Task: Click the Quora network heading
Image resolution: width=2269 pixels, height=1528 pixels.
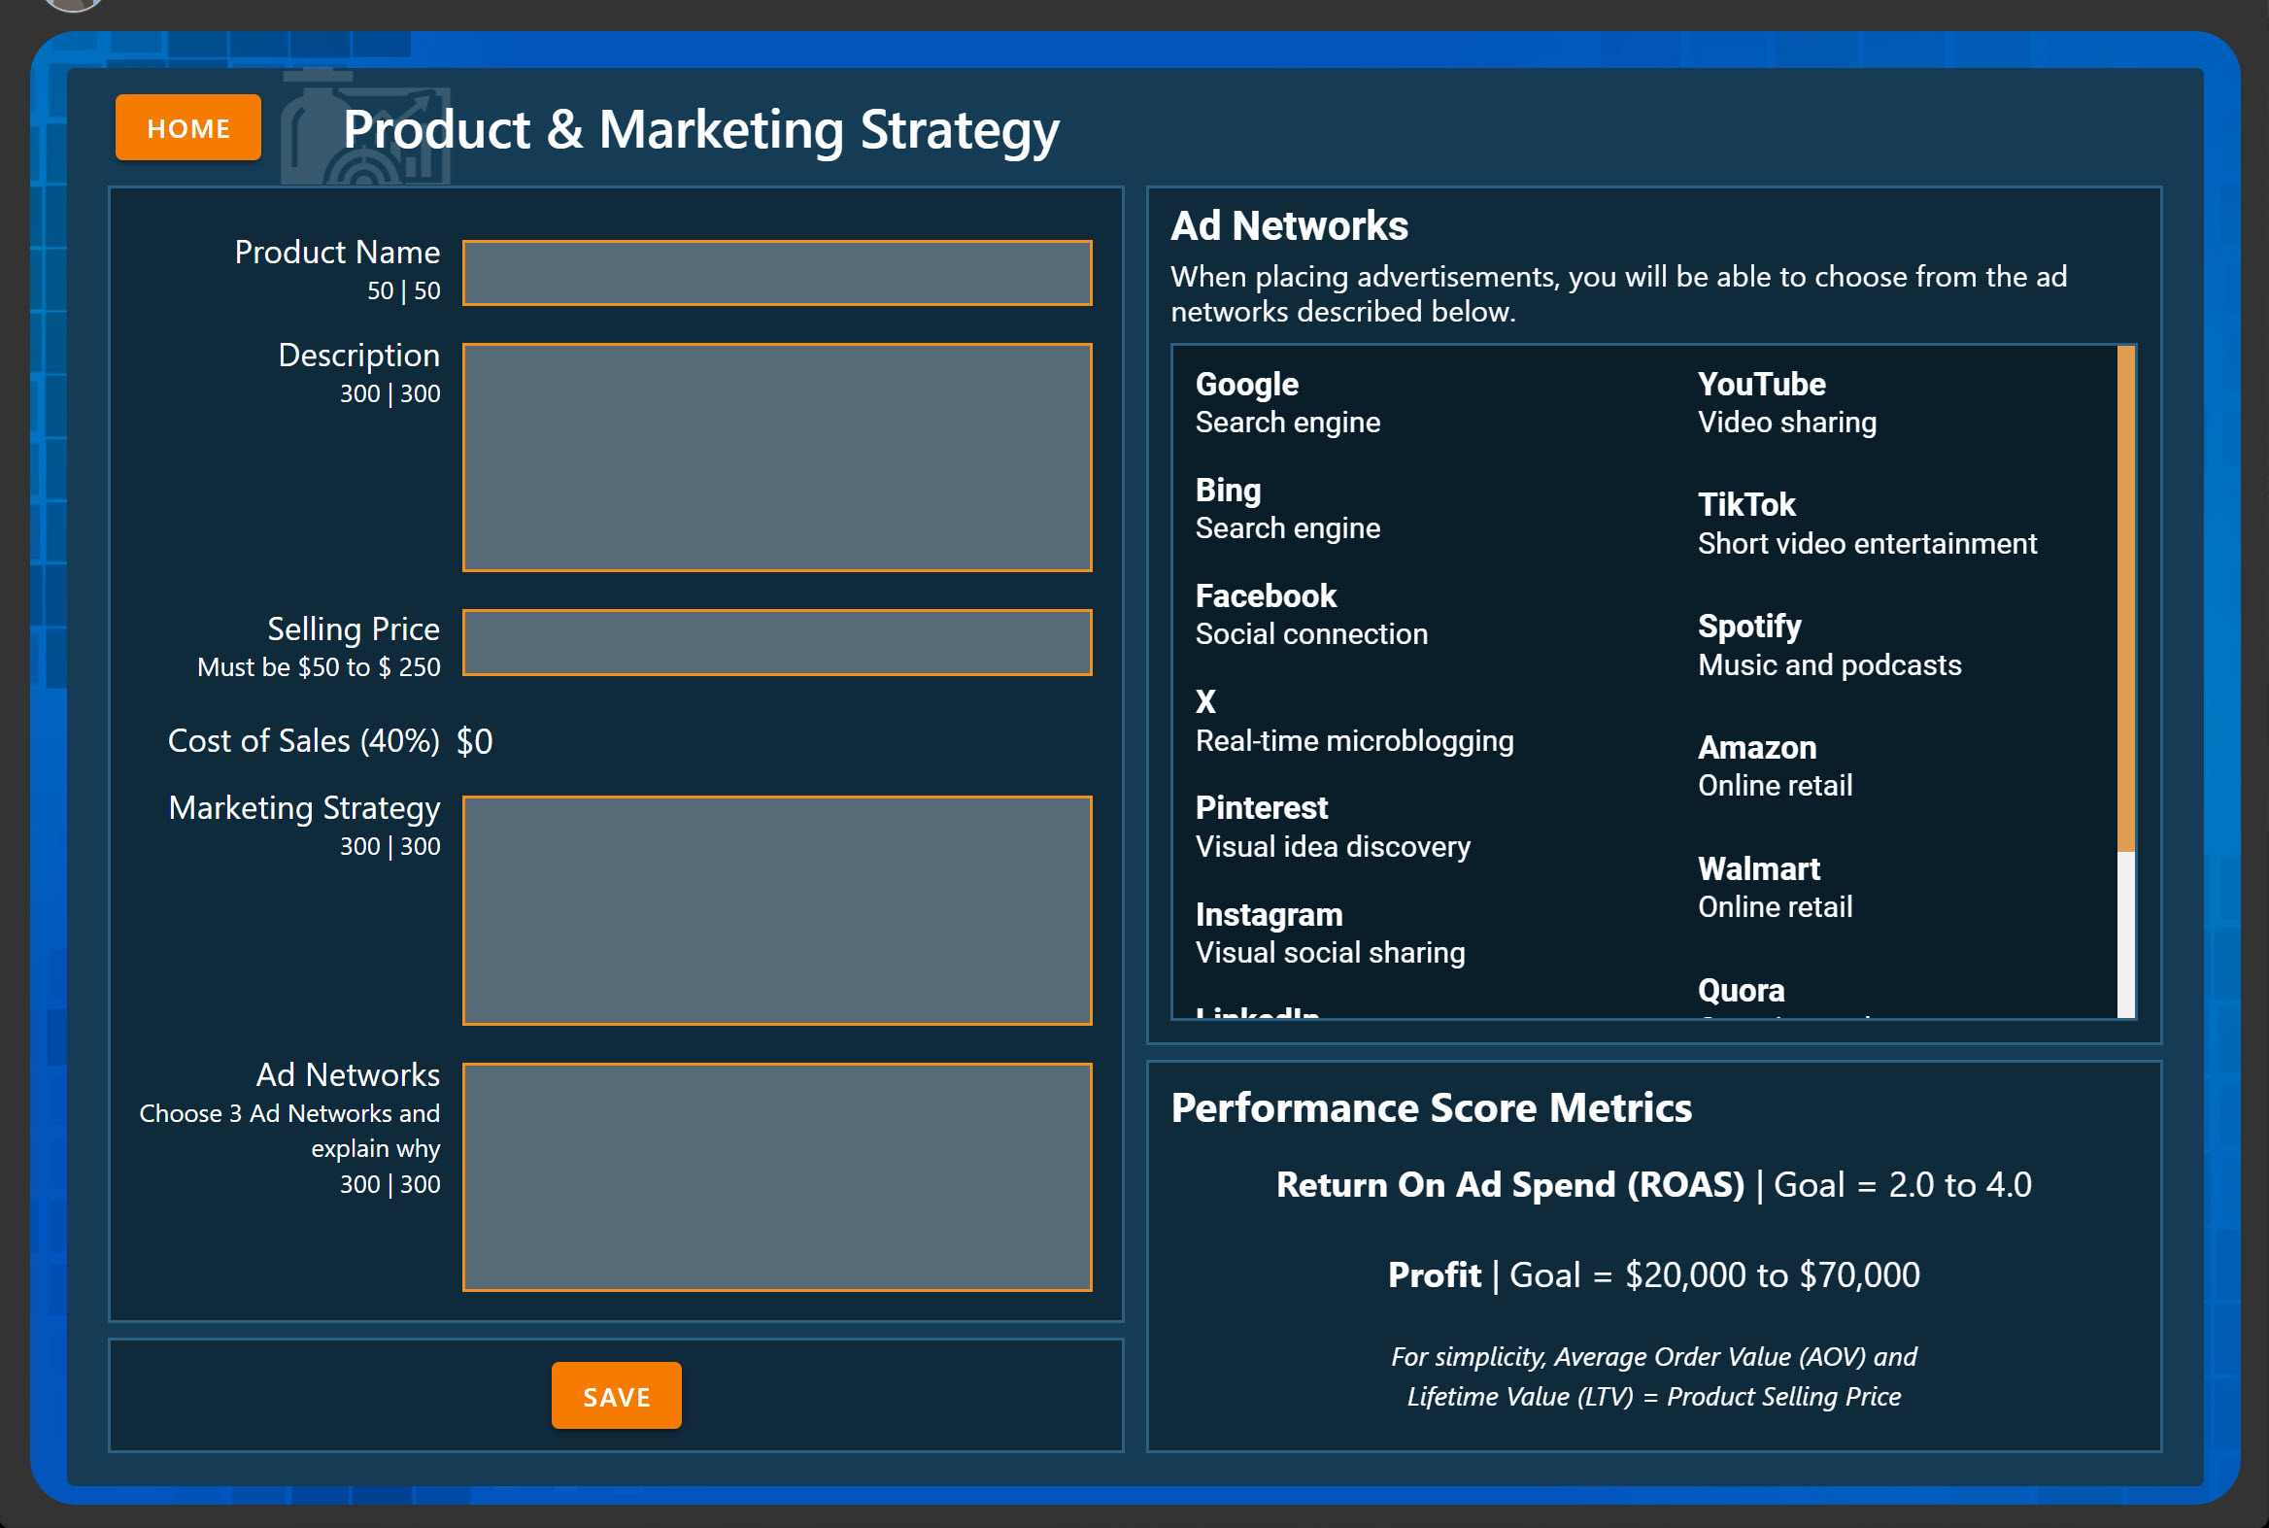Action: (x=1741, y=990)
